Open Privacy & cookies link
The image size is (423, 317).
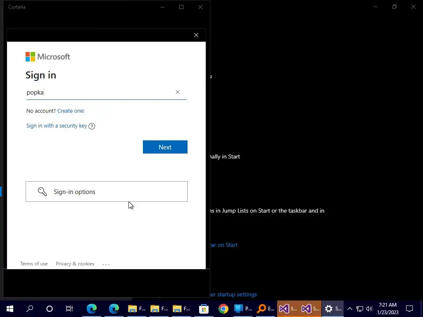[x=75, y=264]
